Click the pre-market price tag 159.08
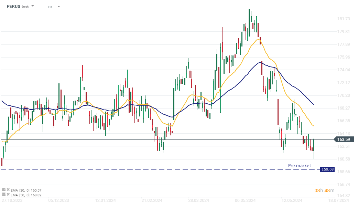The image size is (358, 206). [x=327, y=169]
